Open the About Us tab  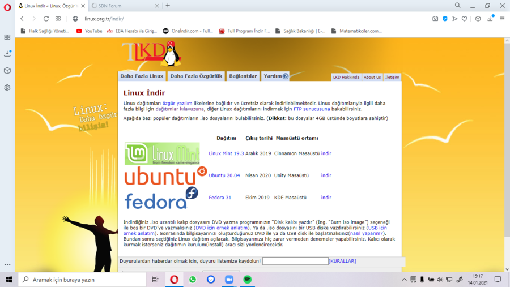pyautogui.click(x=372, y=77)
